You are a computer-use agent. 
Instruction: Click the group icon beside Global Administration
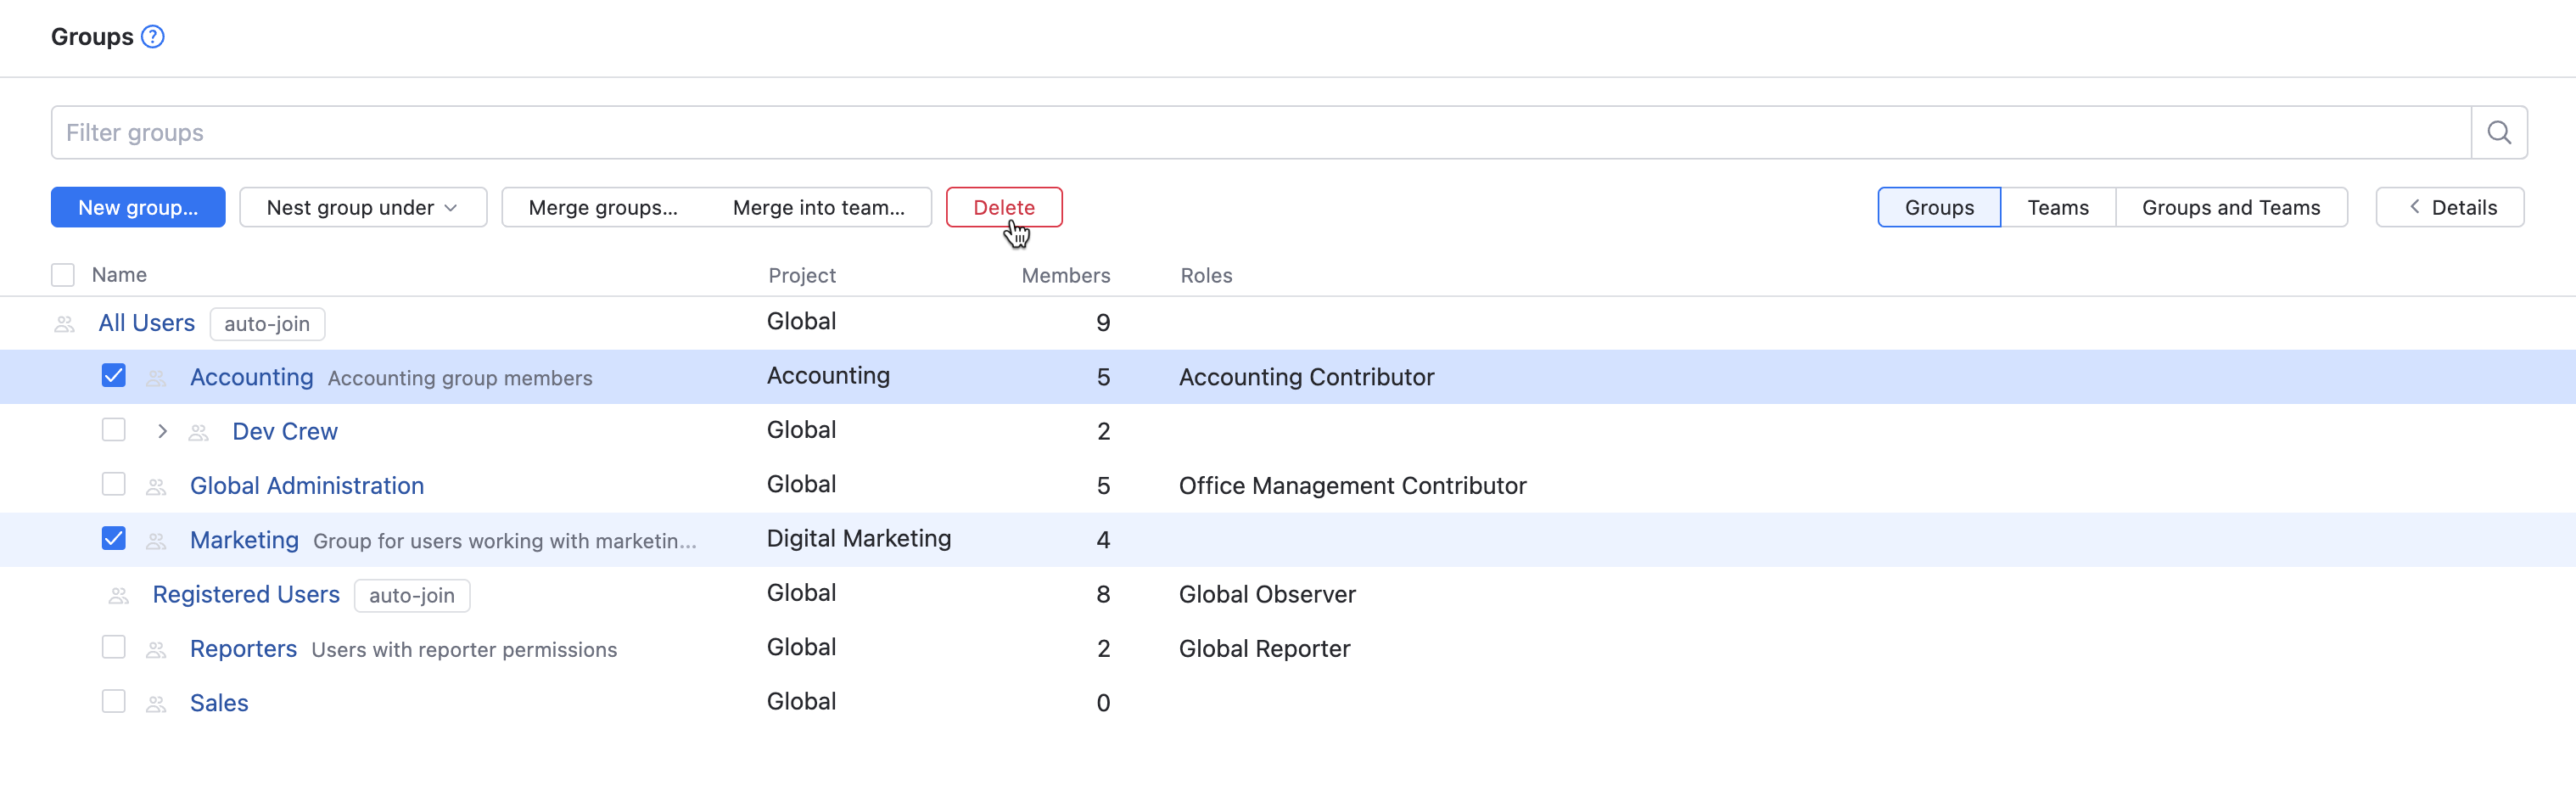click(156, 487)
